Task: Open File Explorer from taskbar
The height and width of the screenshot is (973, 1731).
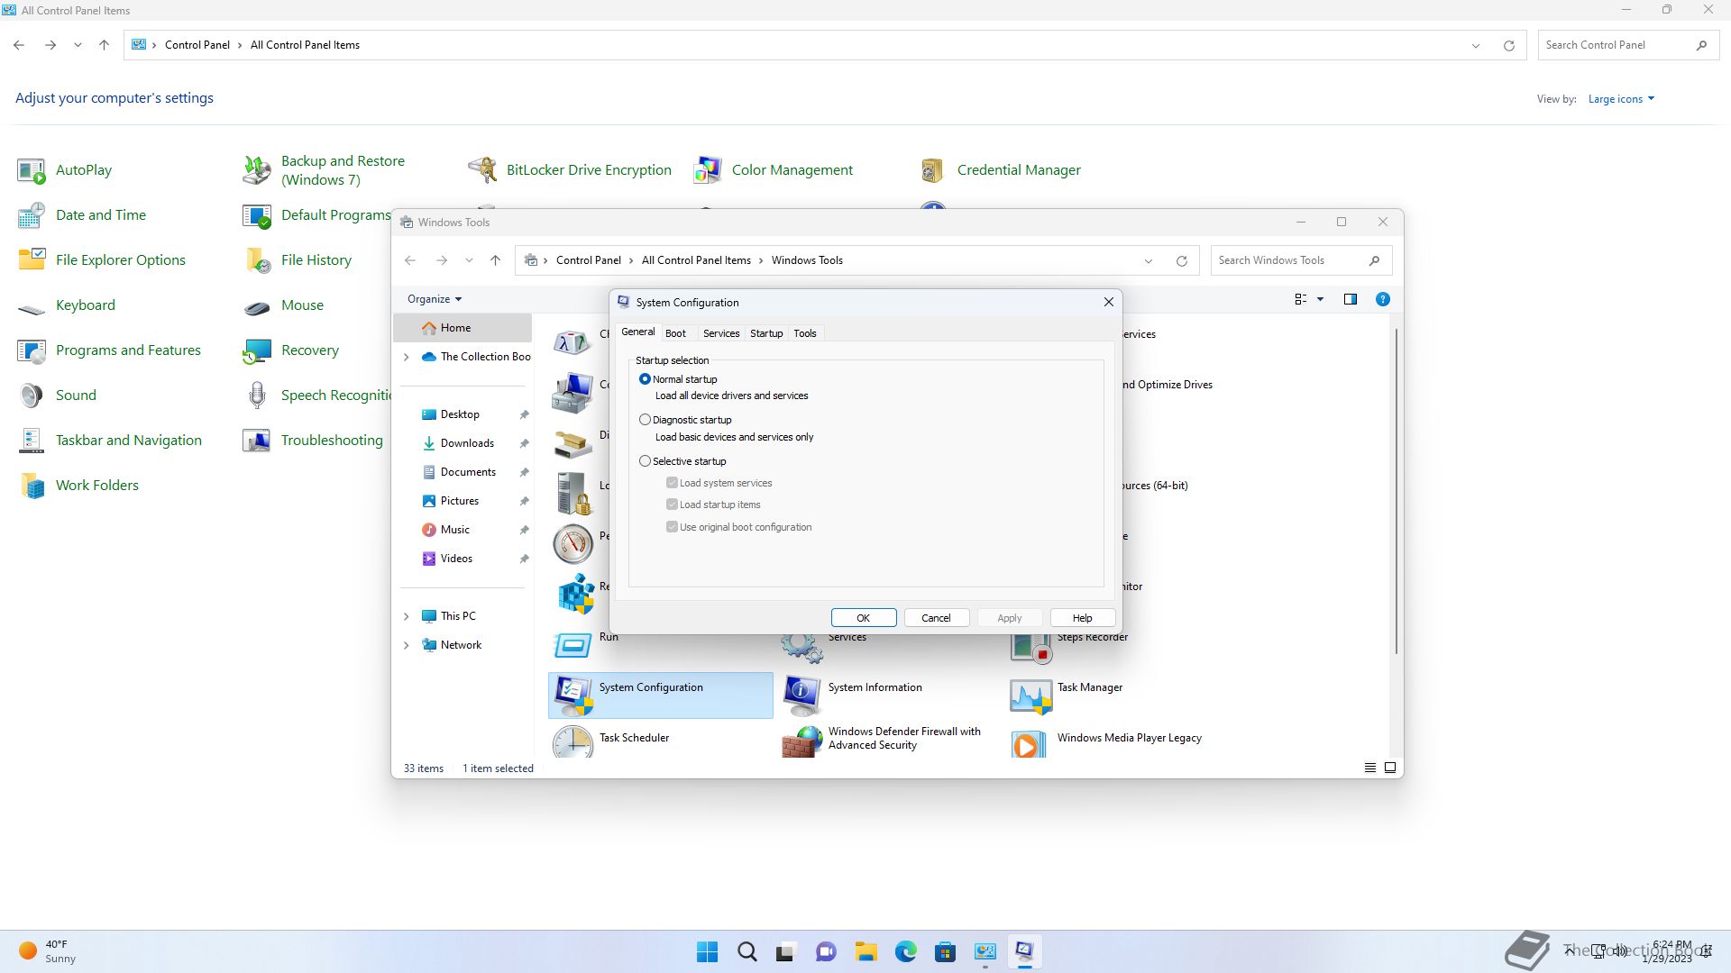Action: [865, 951]
